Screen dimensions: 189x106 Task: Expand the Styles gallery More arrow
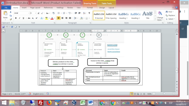155,19
